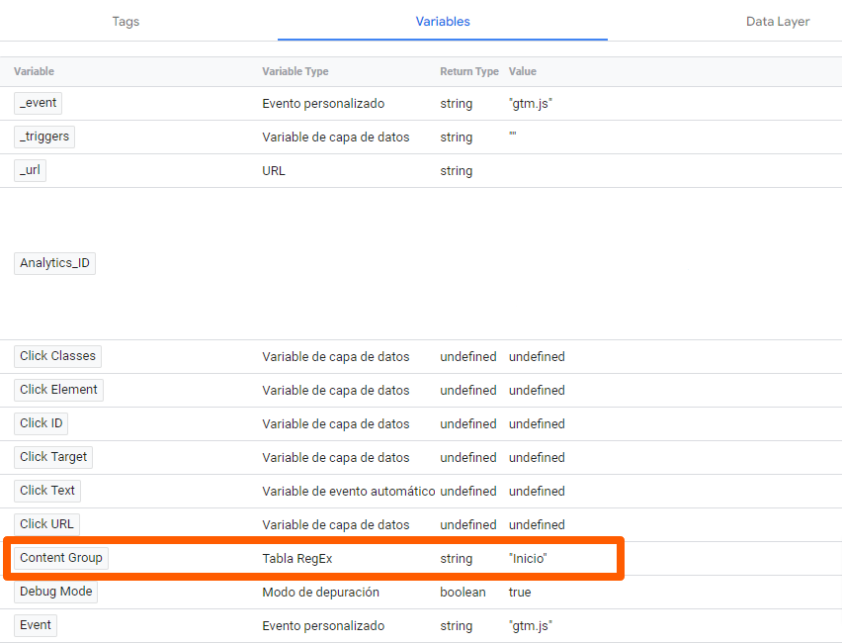Select undefined value in Click Classes row
The image size is (842, 643).
click(537, 357)
